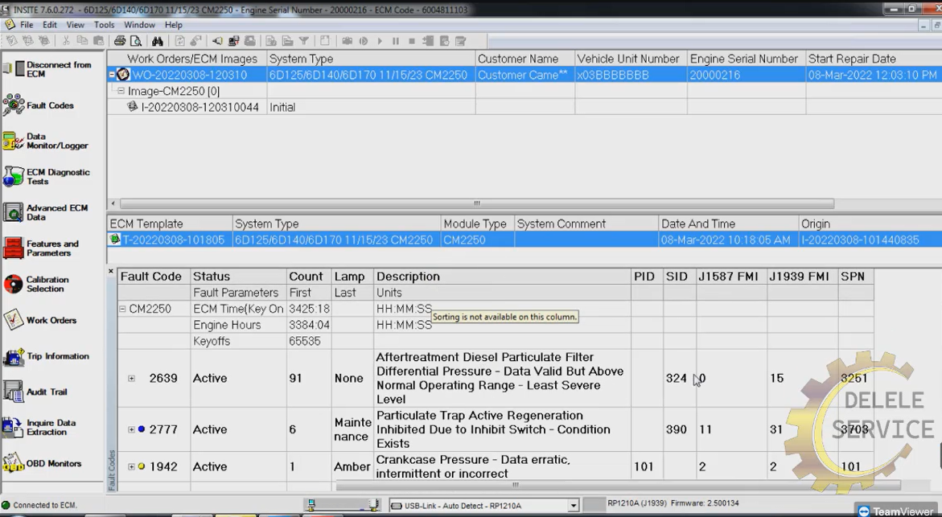Click the Stop button in toolbar
This screenshot has width=942, height=517.
coord(412,41)
